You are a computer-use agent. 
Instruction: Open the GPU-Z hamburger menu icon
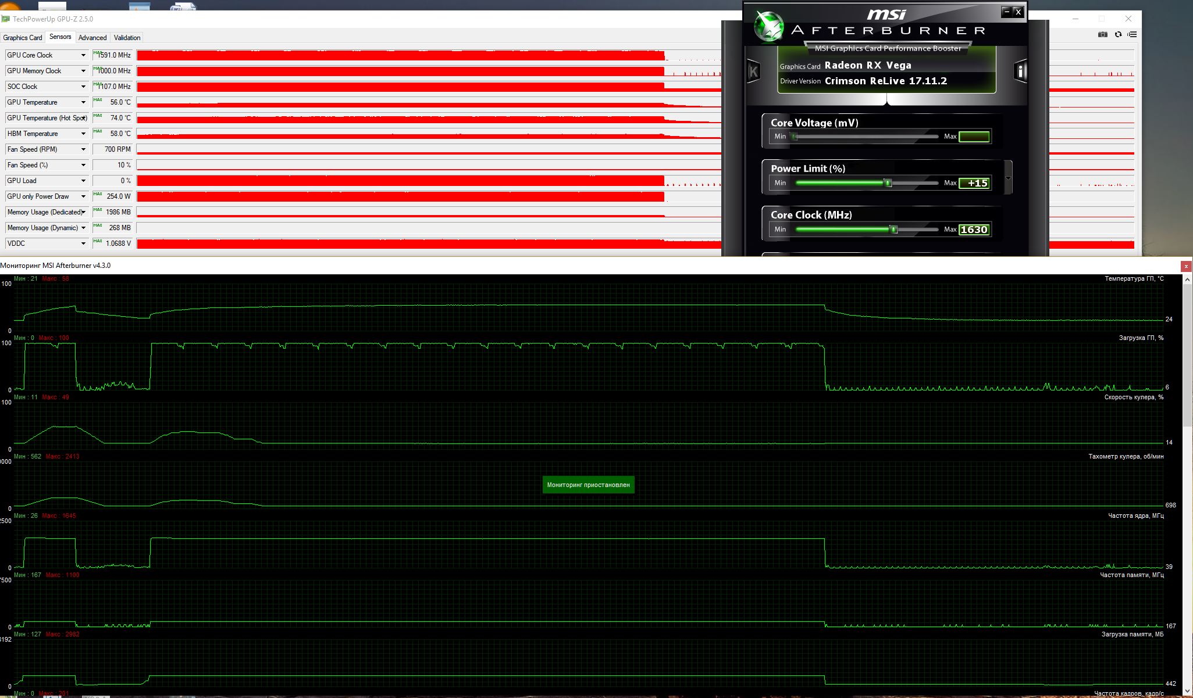(x=1132, y=34)
